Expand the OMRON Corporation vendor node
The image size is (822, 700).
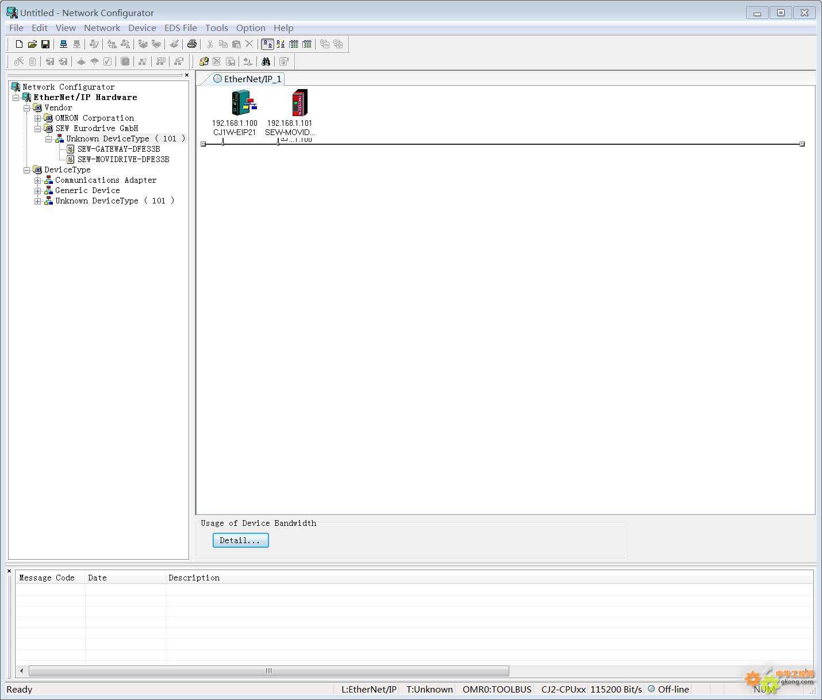(38, 118)
